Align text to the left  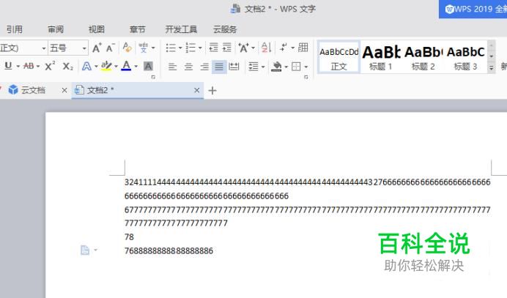(172, 67)
